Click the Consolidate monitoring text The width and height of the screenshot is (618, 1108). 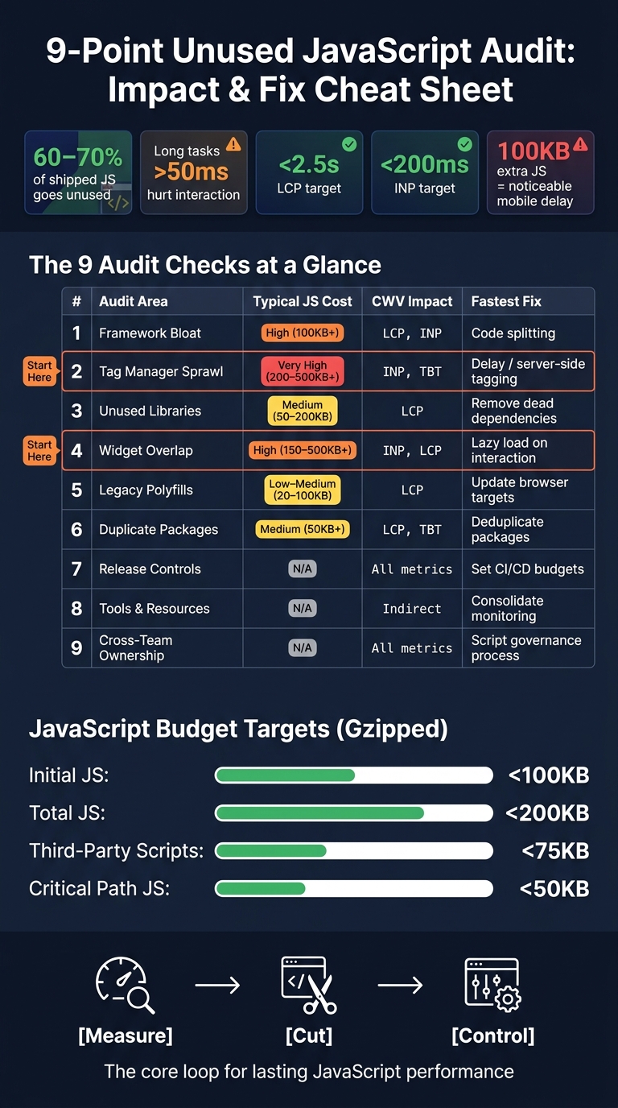pyautogui.click(x=507, y=608)
